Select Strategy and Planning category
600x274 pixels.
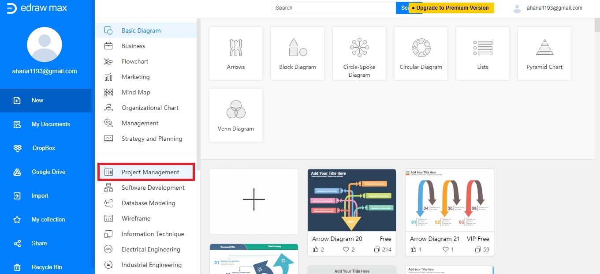(x=146, y=139)
